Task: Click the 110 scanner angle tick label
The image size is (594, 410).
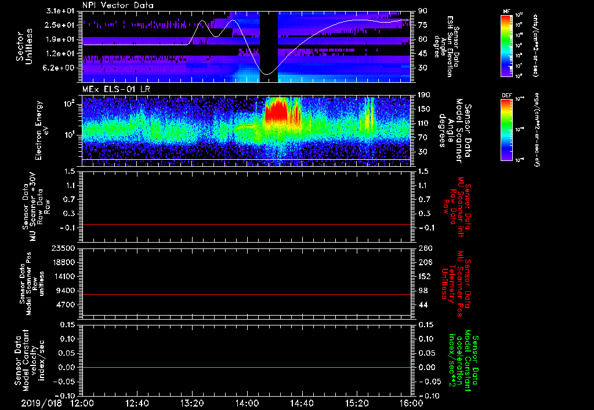Action: point(424,123)
